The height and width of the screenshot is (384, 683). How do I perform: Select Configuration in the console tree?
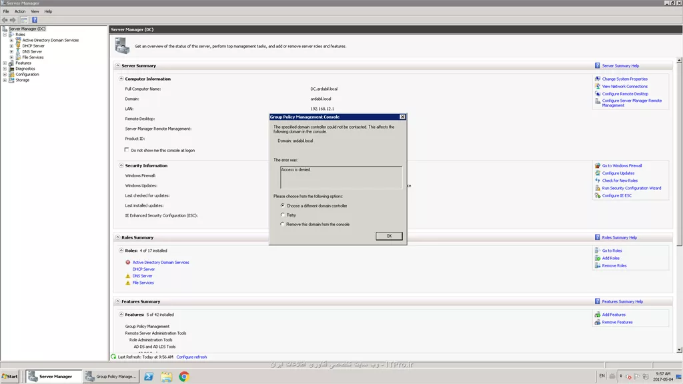pos(27,75)
